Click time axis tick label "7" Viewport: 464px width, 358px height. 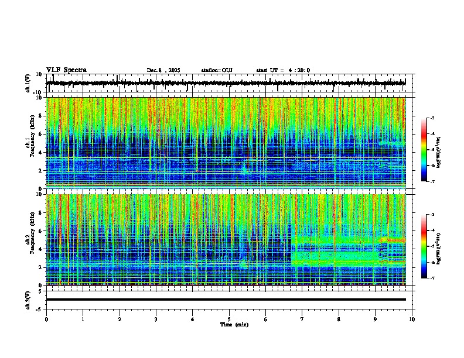click(x=302, y=319)
